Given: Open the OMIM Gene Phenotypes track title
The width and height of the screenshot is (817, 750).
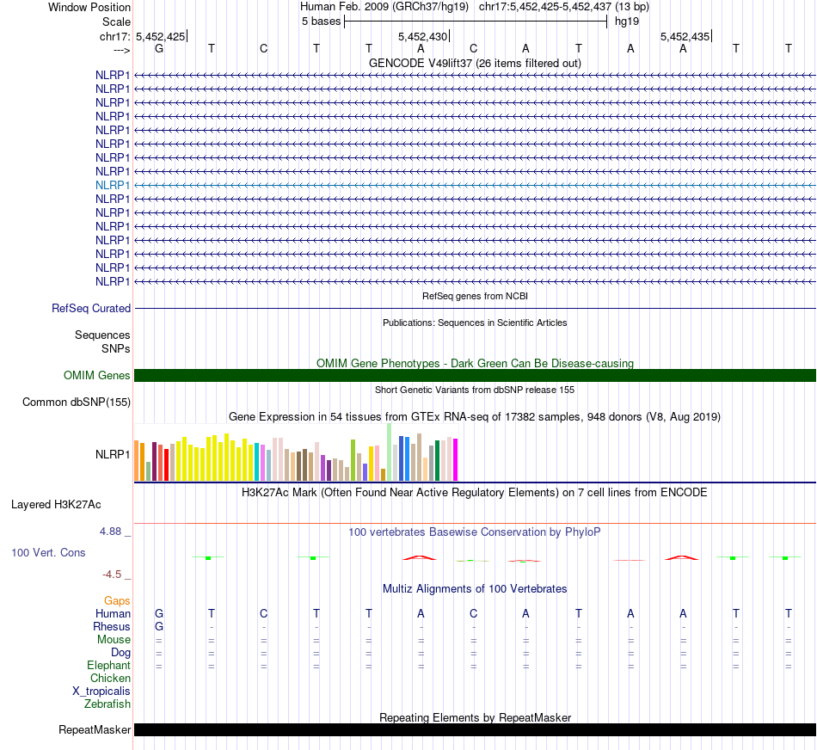Looking at the screenshot, I should click(x=475, y=363).
